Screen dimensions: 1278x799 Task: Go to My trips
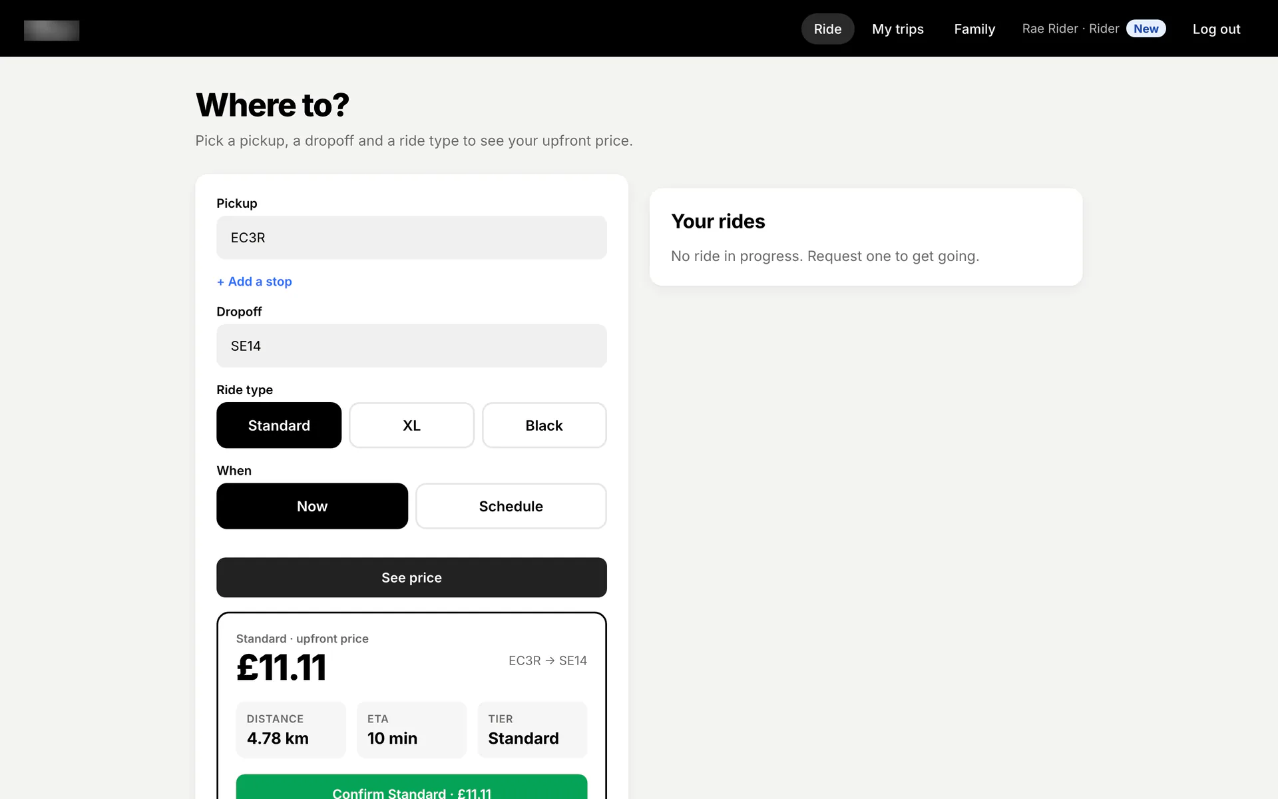(897, 29)
